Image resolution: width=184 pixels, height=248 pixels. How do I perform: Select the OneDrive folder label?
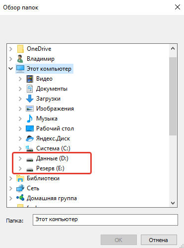click(x=39, y=49)
